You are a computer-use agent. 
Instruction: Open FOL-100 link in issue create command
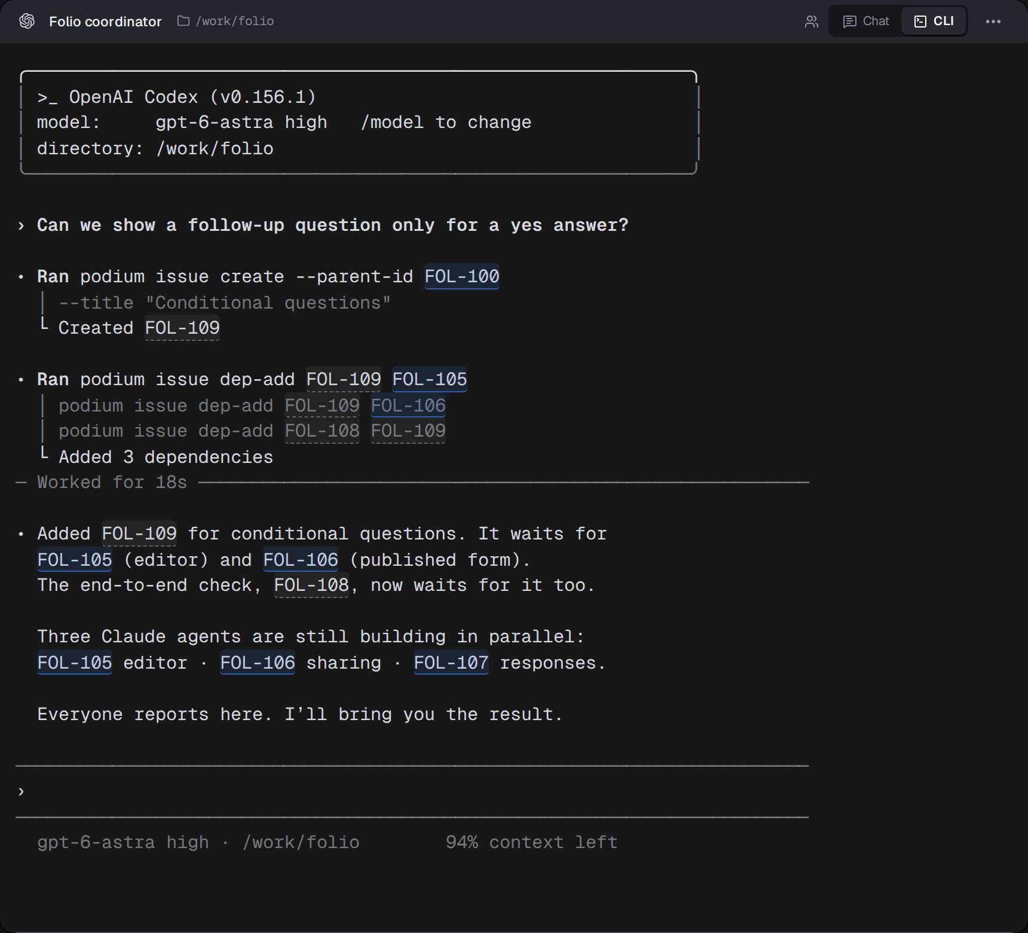462,276
